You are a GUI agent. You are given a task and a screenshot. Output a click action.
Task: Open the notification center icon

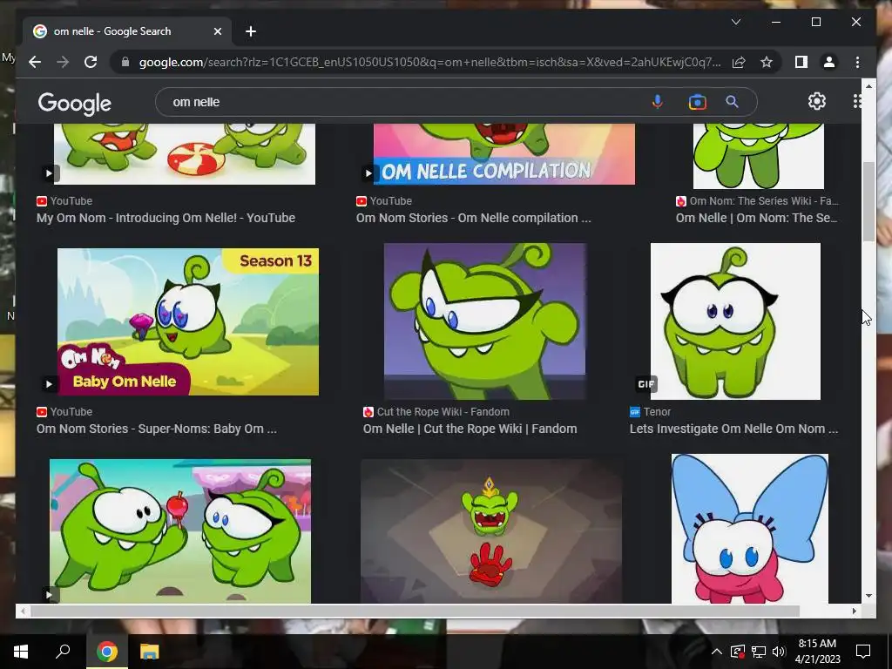[x=863, y=652]
